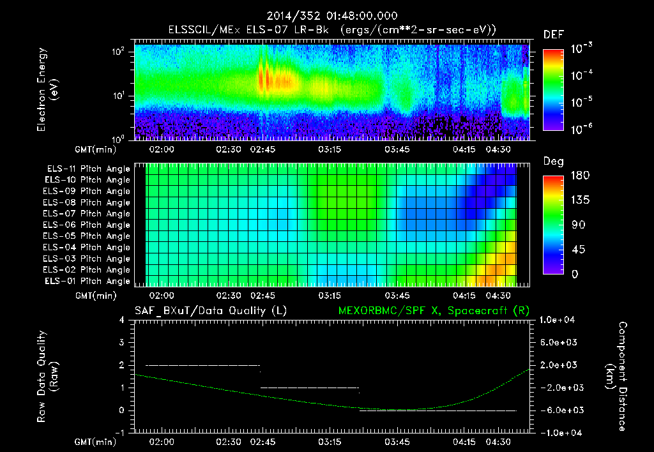This screenshot has width=654, height=452.
Task: Click the ELS-01 Pitch Angle row label
Action: [x=87, y=281]
